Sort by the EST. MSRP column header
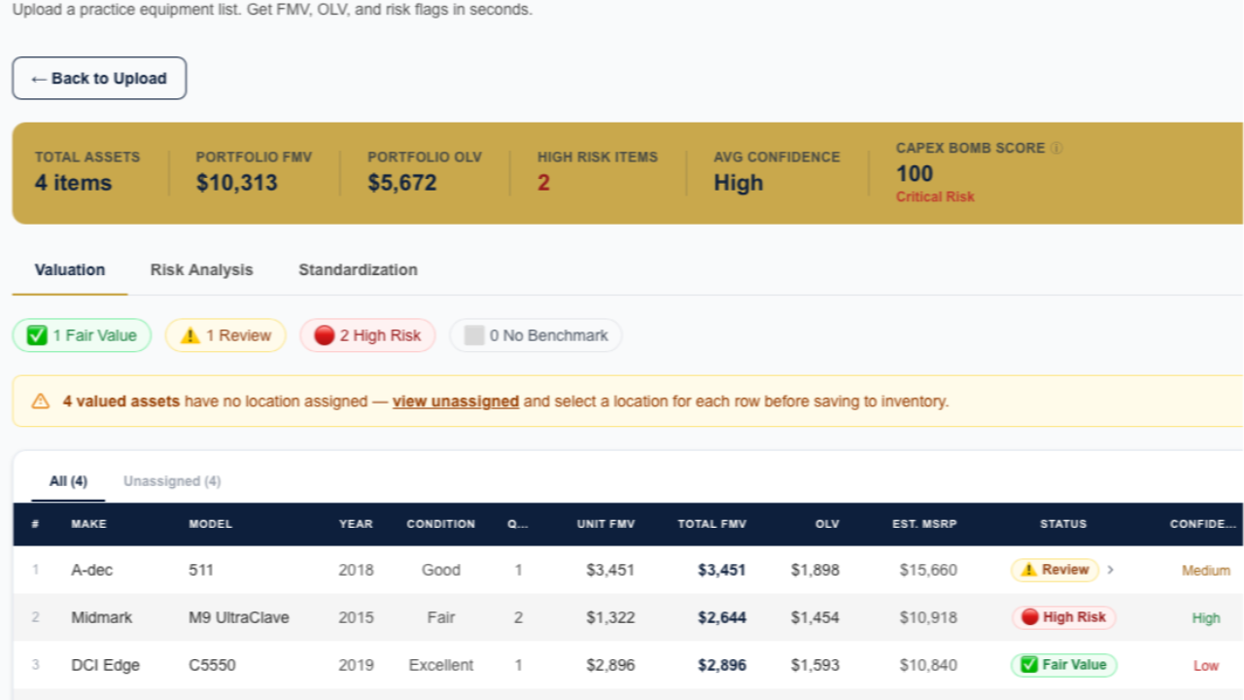Screen dimensions: 1244x700 tap(924, 524)
